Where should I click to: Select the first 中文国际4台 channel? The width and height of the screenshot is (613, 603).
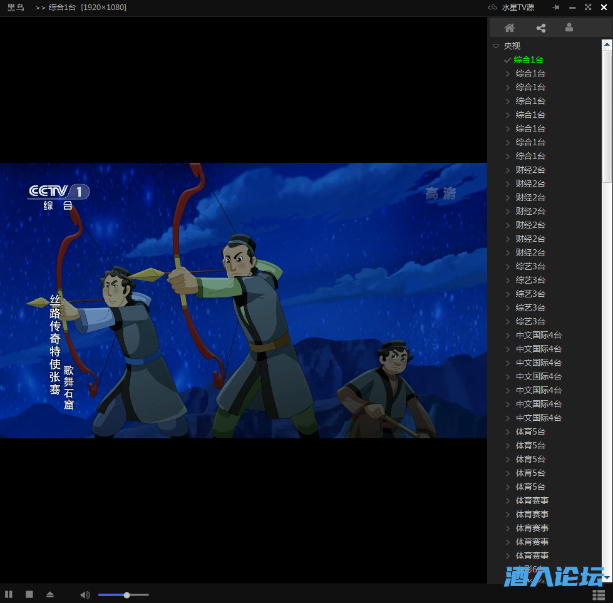coord(538,336)
